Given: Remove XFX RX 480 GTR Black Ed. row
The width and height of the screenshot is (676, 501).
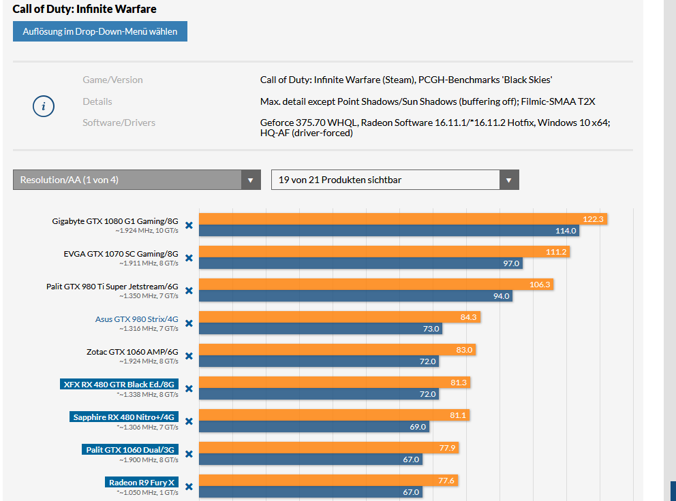Looking at the screenshot, I should tap(189, 389).
